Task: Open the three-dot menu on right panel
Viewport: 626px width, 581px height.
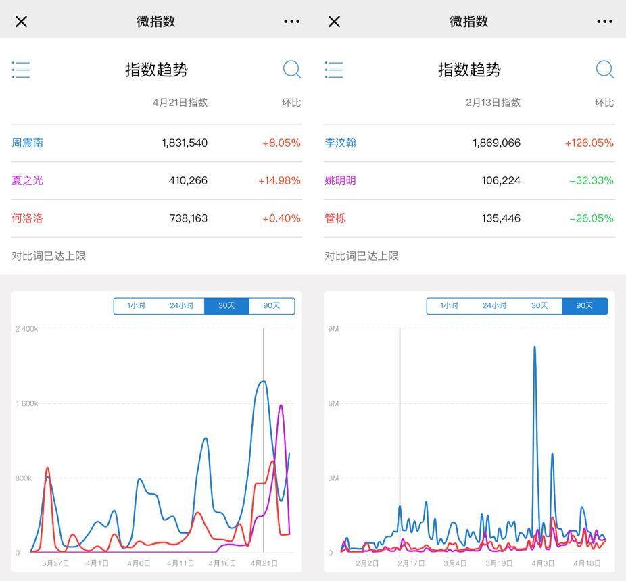Action: click(x=605, y=22)
